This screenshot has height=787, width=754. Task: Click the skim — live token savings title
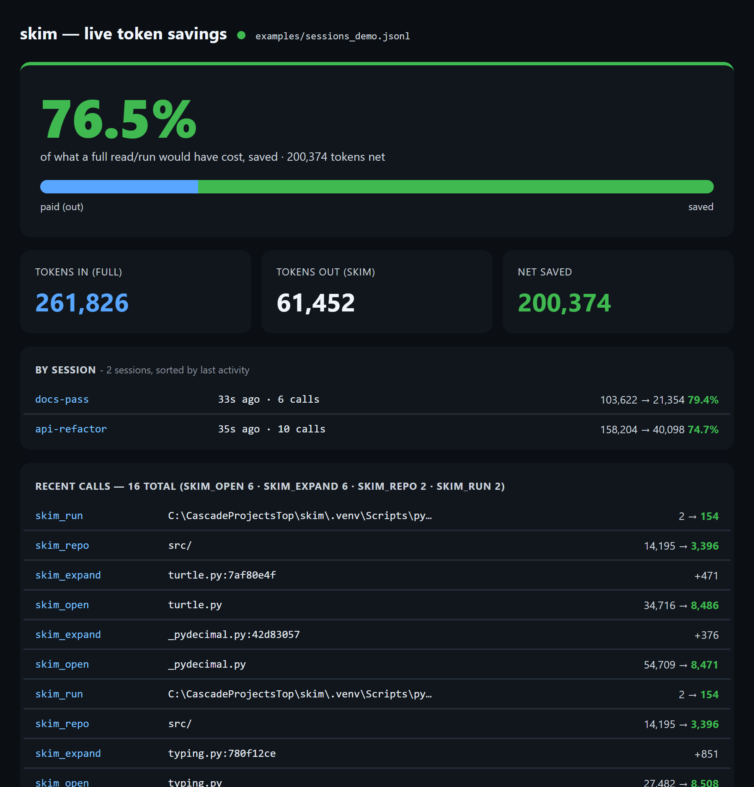[124, 34]
